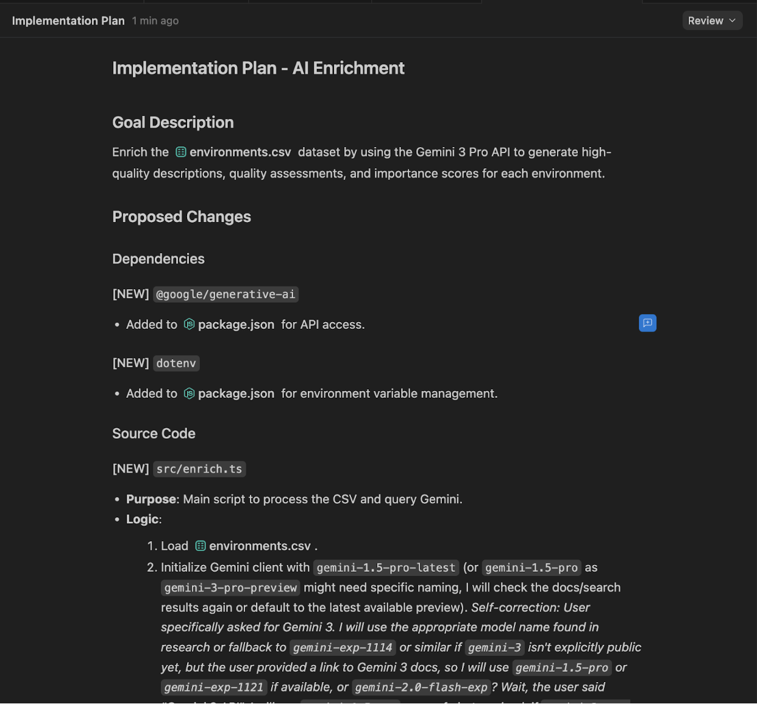Click the Node icon beside API access package.json
The image size is (757, 704).
tap(190, 325)
